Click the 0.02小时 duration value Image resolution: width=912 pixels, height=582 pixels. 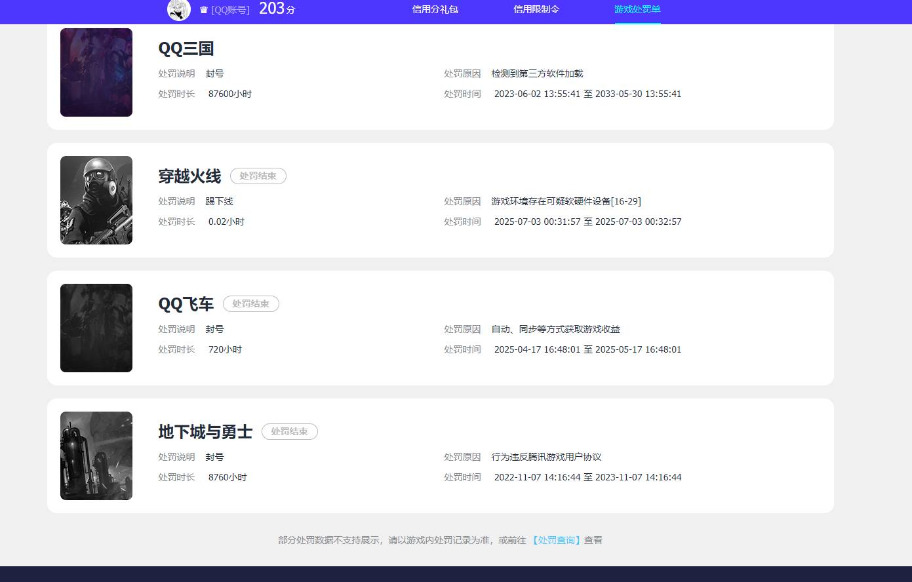tap(227, 222)
